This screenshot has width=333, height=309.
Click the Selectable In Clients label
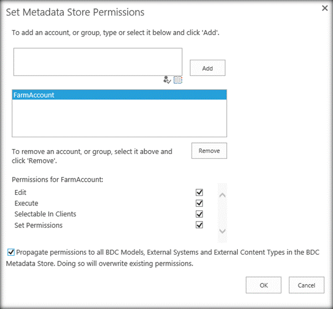click(x=45, y=214)
